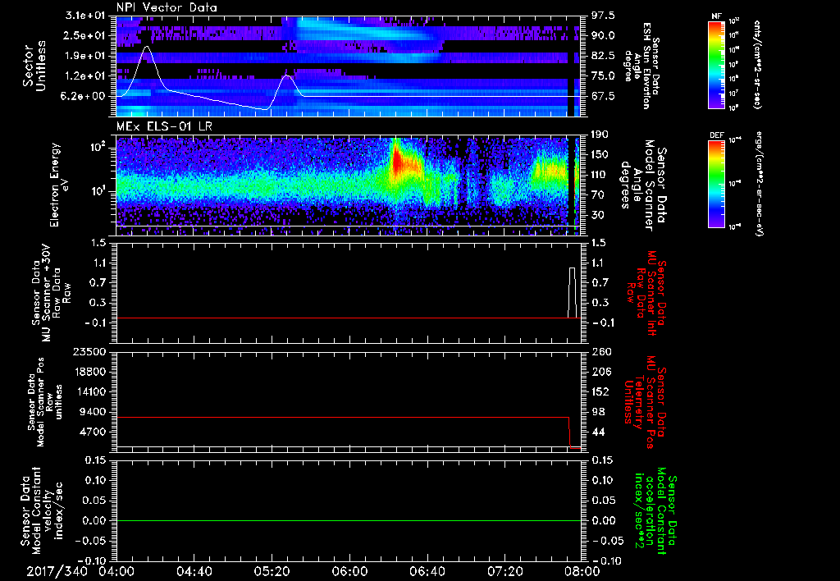Click the 110 scanner angle tick label
Viewport: 840px width, 581px height.
(x=600, y=175)
